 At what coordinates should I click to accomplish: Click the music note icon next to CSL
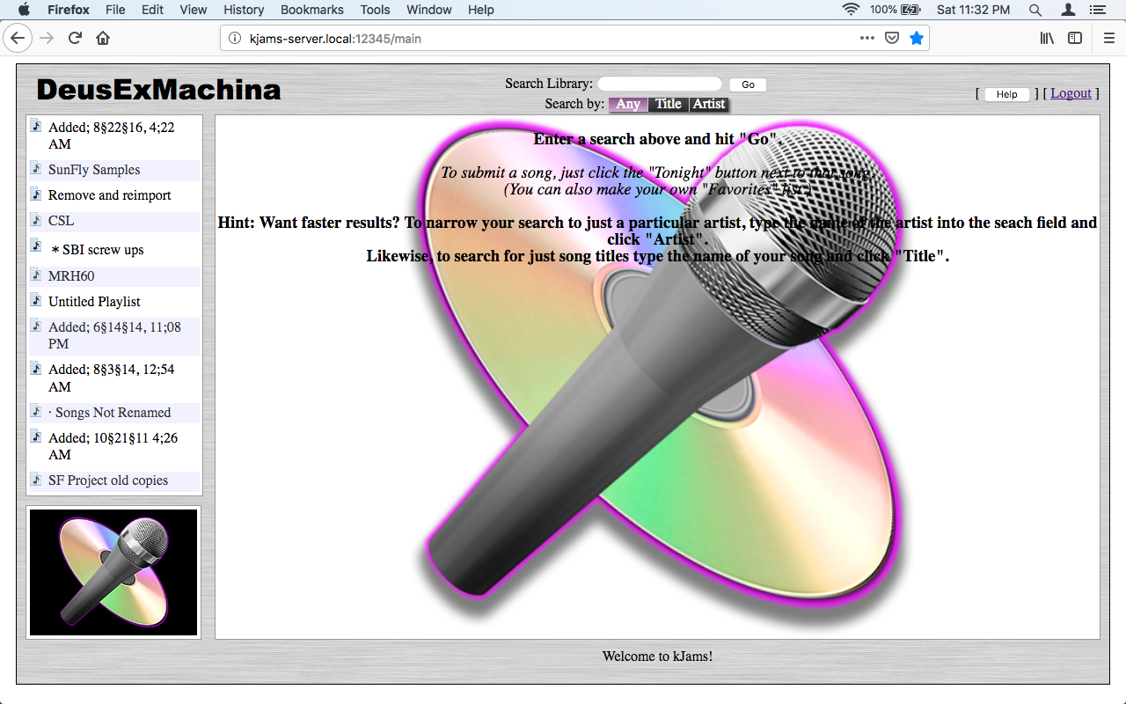pos(36,220)
